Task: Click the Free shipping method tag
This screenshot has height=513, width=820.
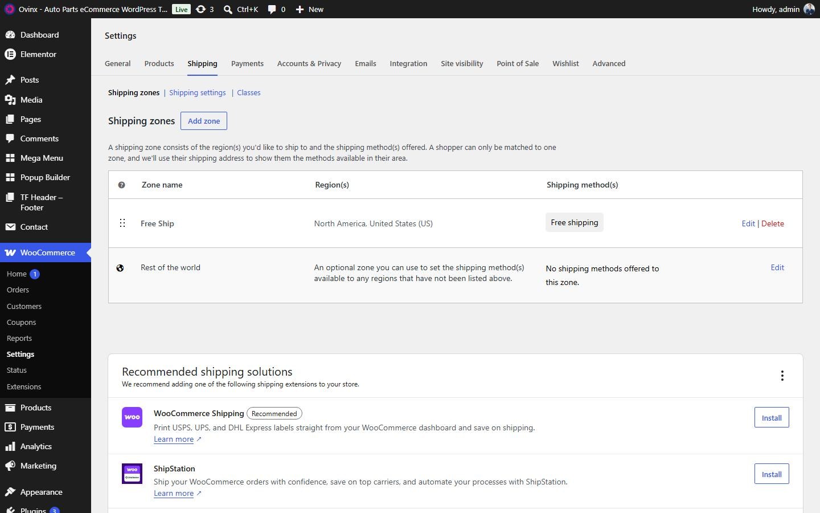Action: 575,222
